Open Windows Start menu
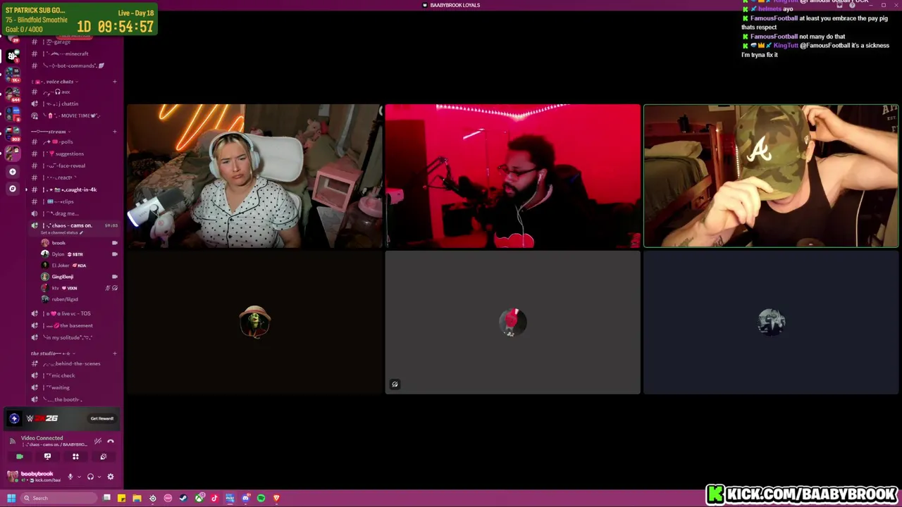Viewport: 902px width, 507px height. tap(11, 498)
